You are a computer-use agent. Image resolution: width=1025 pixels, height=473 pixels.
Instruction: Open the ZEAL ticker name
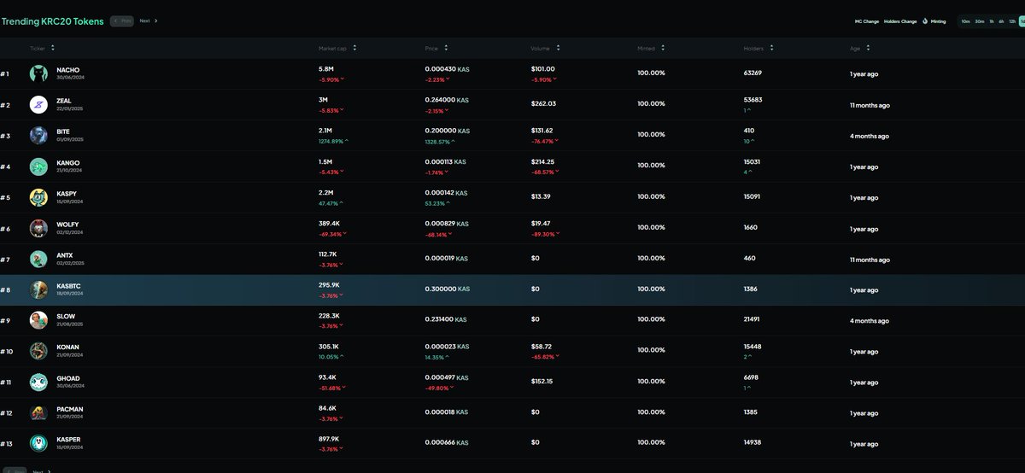click(x=64, y=101)
